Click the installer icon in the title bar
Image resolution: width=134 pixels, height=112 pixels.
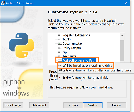point(3,3)
